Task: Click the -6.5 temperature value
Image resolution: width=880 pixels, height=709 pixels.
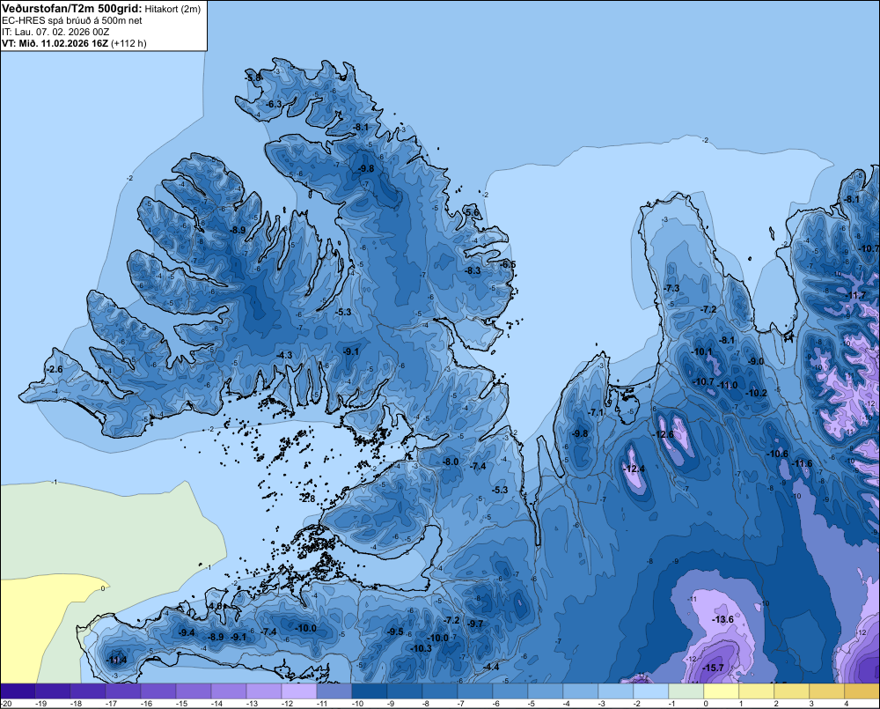Action: pyautogui.click(x=508, y=264)
